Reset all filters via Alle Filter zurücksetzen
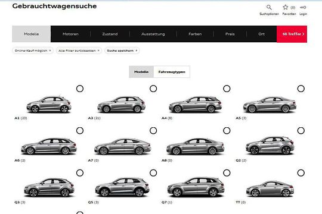322x214 pixels. [x=79, y=51]
